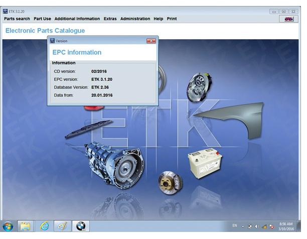
Task: Select the Database Version value ETK 2.36
Action: (100, 87)
